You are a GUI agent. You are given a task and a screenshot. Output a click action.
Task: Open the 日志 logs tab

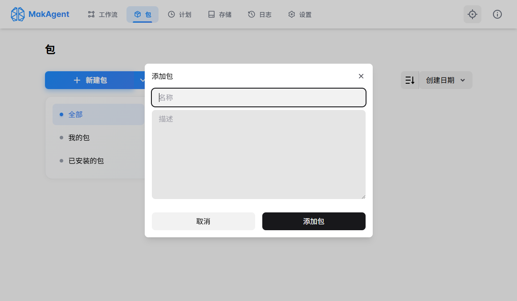(260, 14)
